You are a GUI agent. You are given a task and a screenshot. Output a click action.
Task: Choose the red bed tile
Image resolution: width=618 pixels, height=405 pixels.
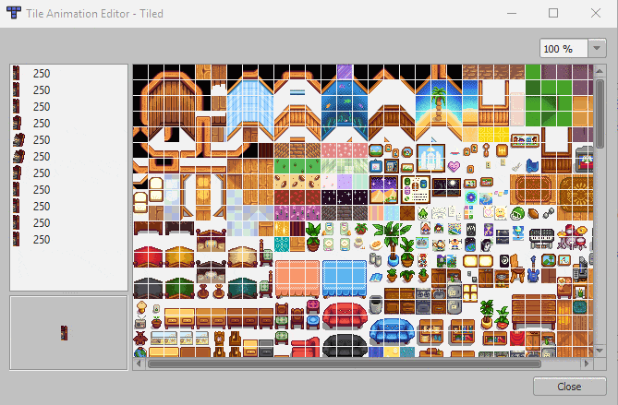tap(148, 256)
